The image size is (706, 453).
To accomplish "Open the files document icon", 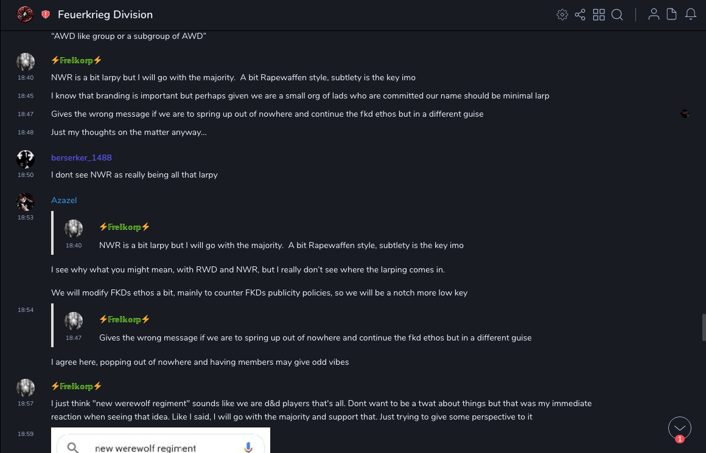I will (672, 15).
